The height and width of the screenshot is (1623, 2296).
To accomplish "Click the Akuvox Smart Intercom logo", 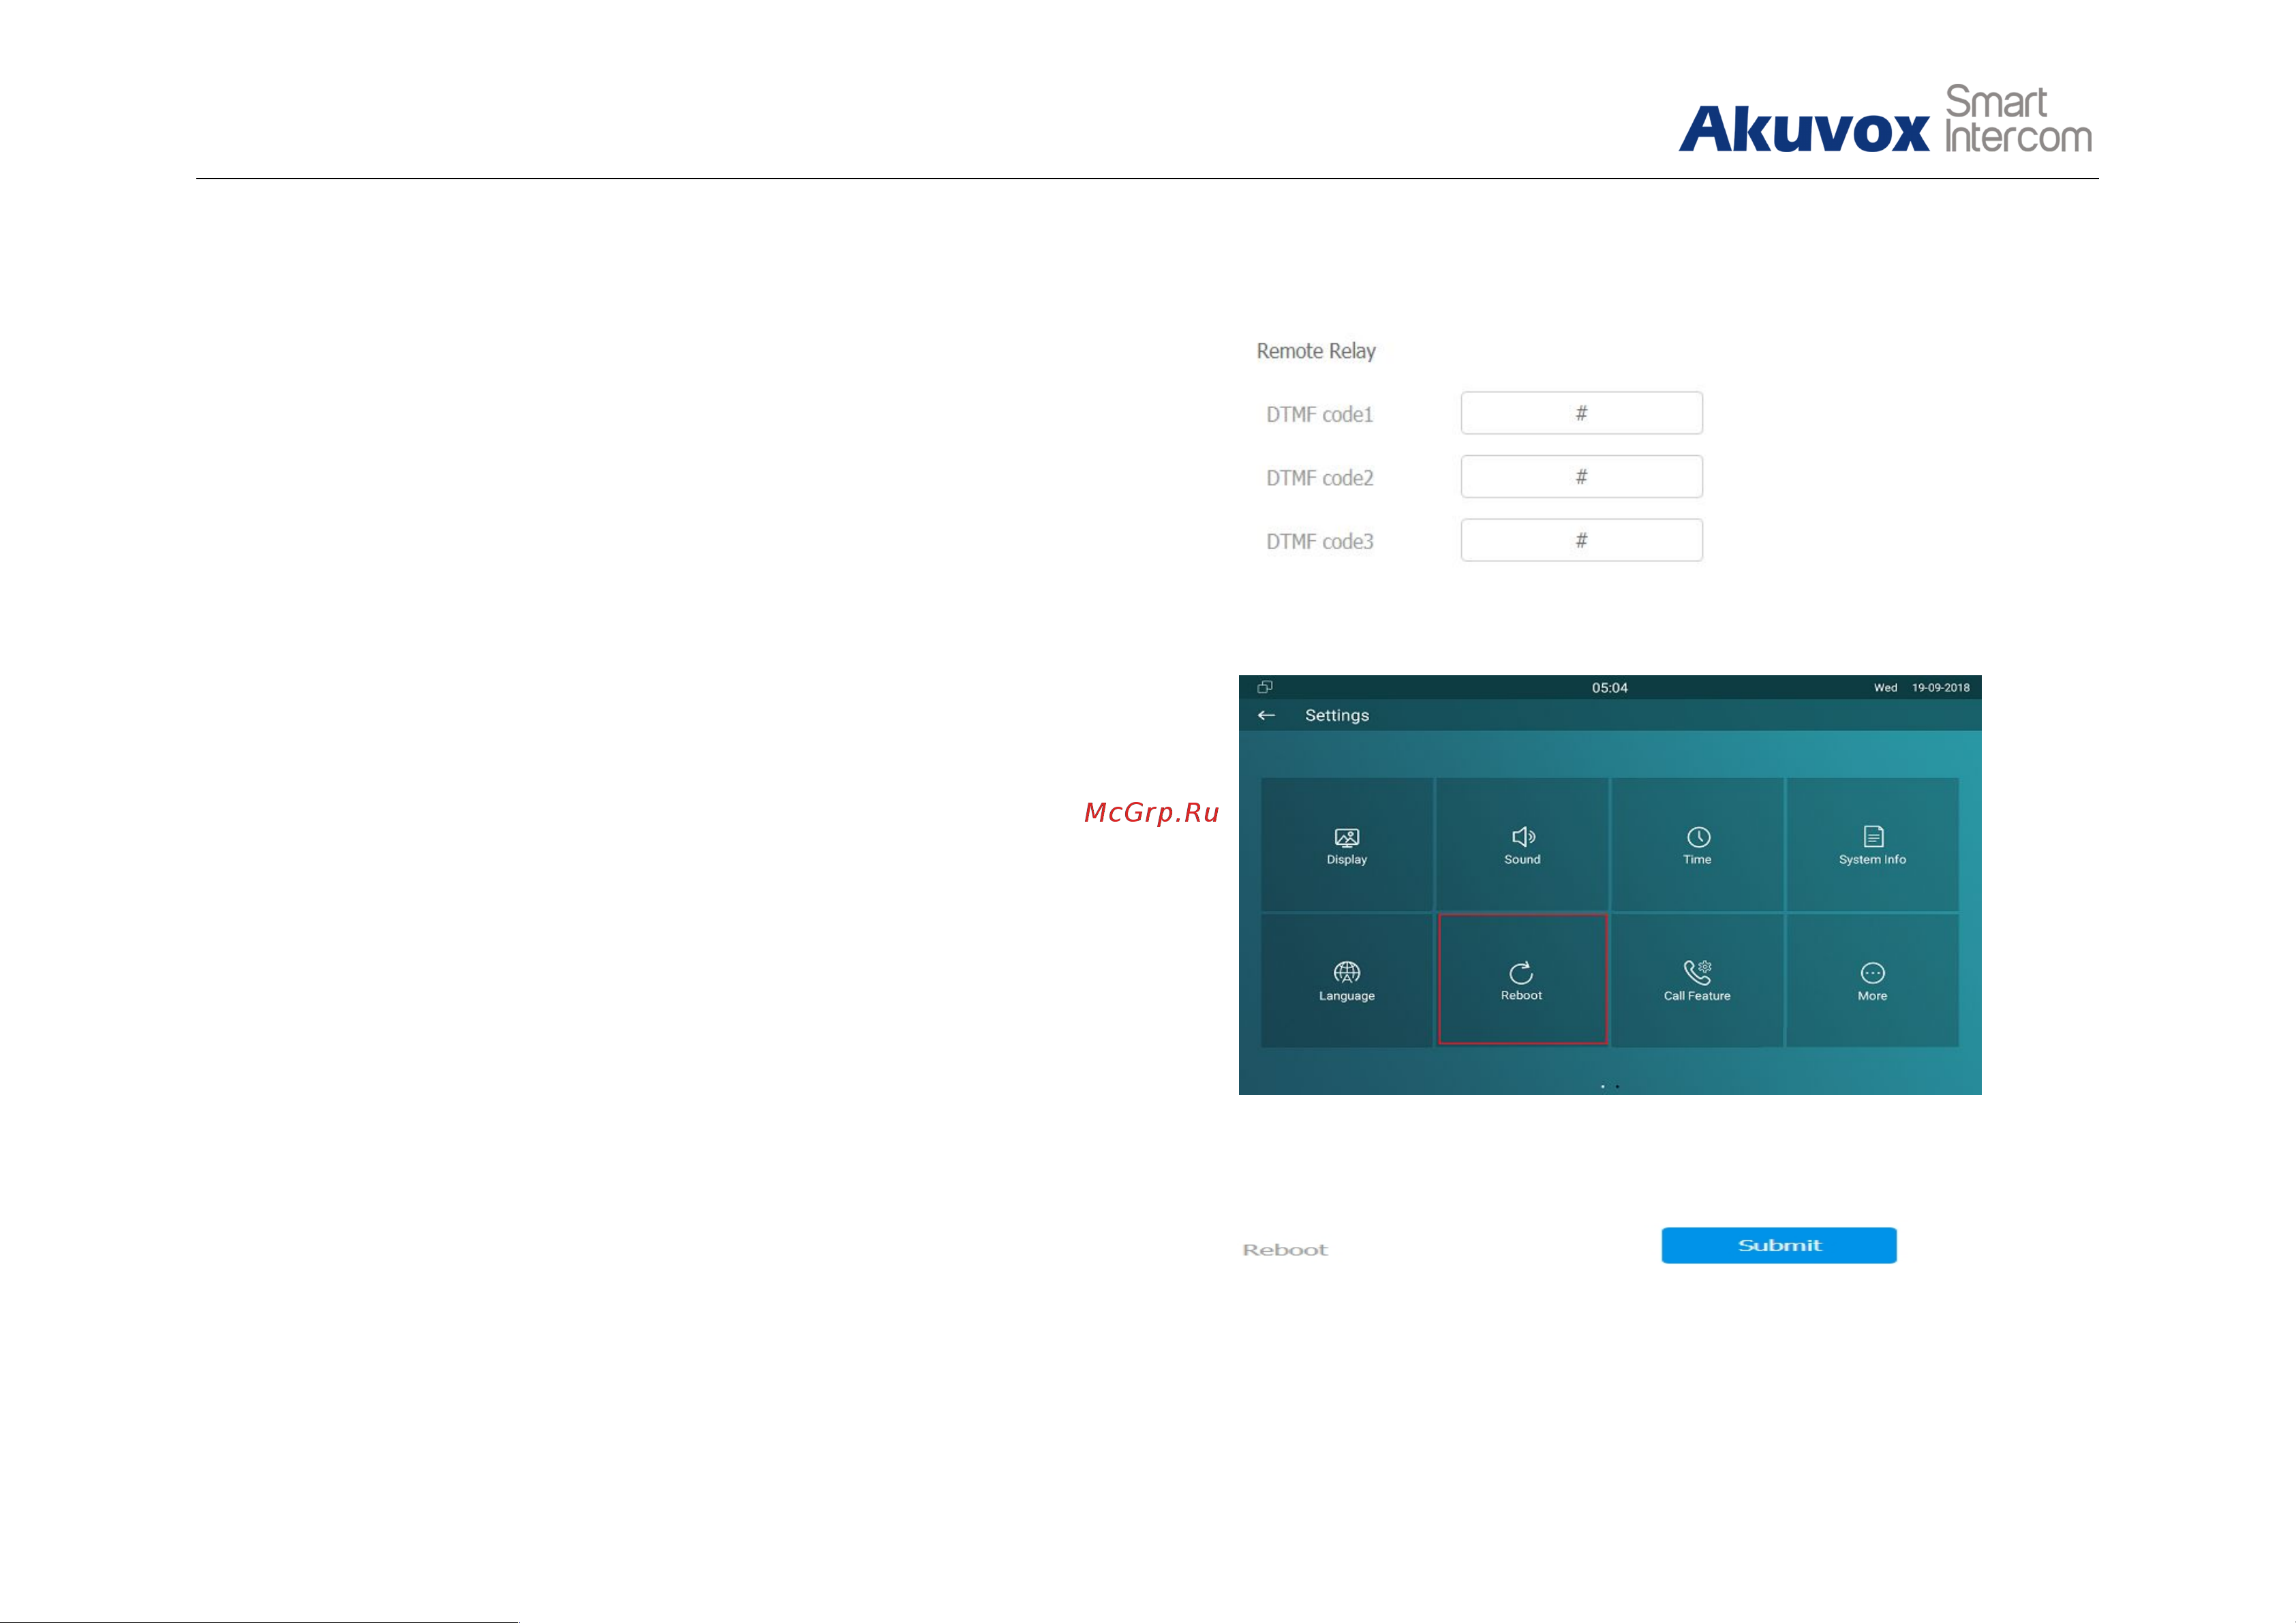I will click(1885, 119).
